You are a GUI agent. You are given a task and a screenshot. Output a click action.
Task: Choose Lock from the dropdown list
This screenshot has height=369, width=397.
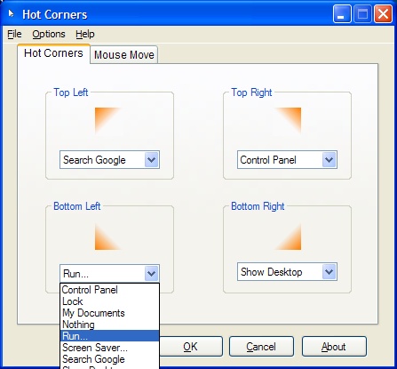(x=109, y=301)
